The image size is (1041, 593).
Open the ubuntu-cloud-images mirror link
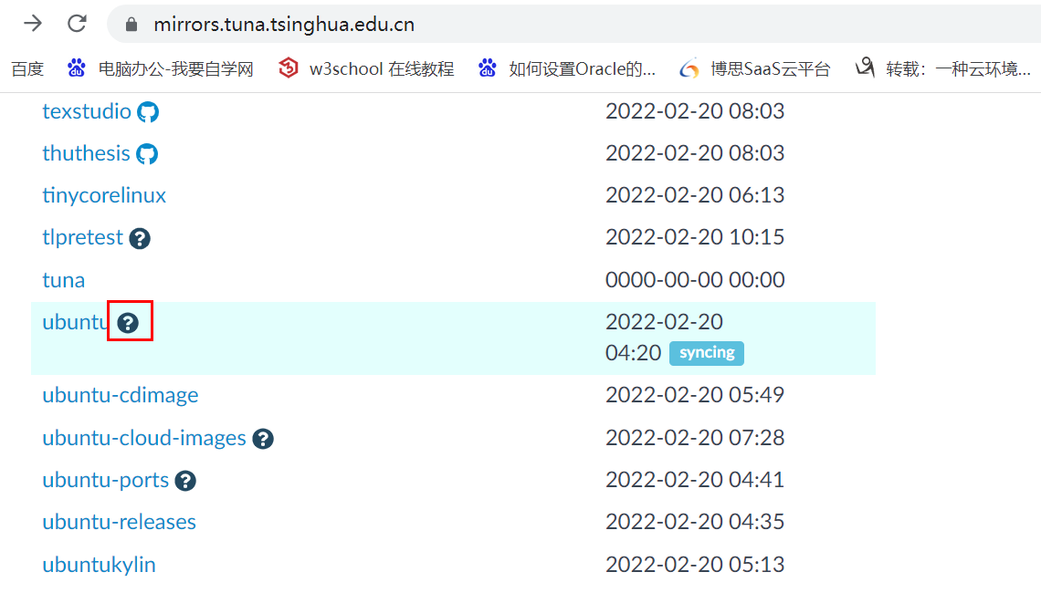[144, 439]
